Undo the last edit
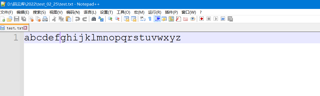The height and width of the screenshot is (96, 320). coord(77,19)
